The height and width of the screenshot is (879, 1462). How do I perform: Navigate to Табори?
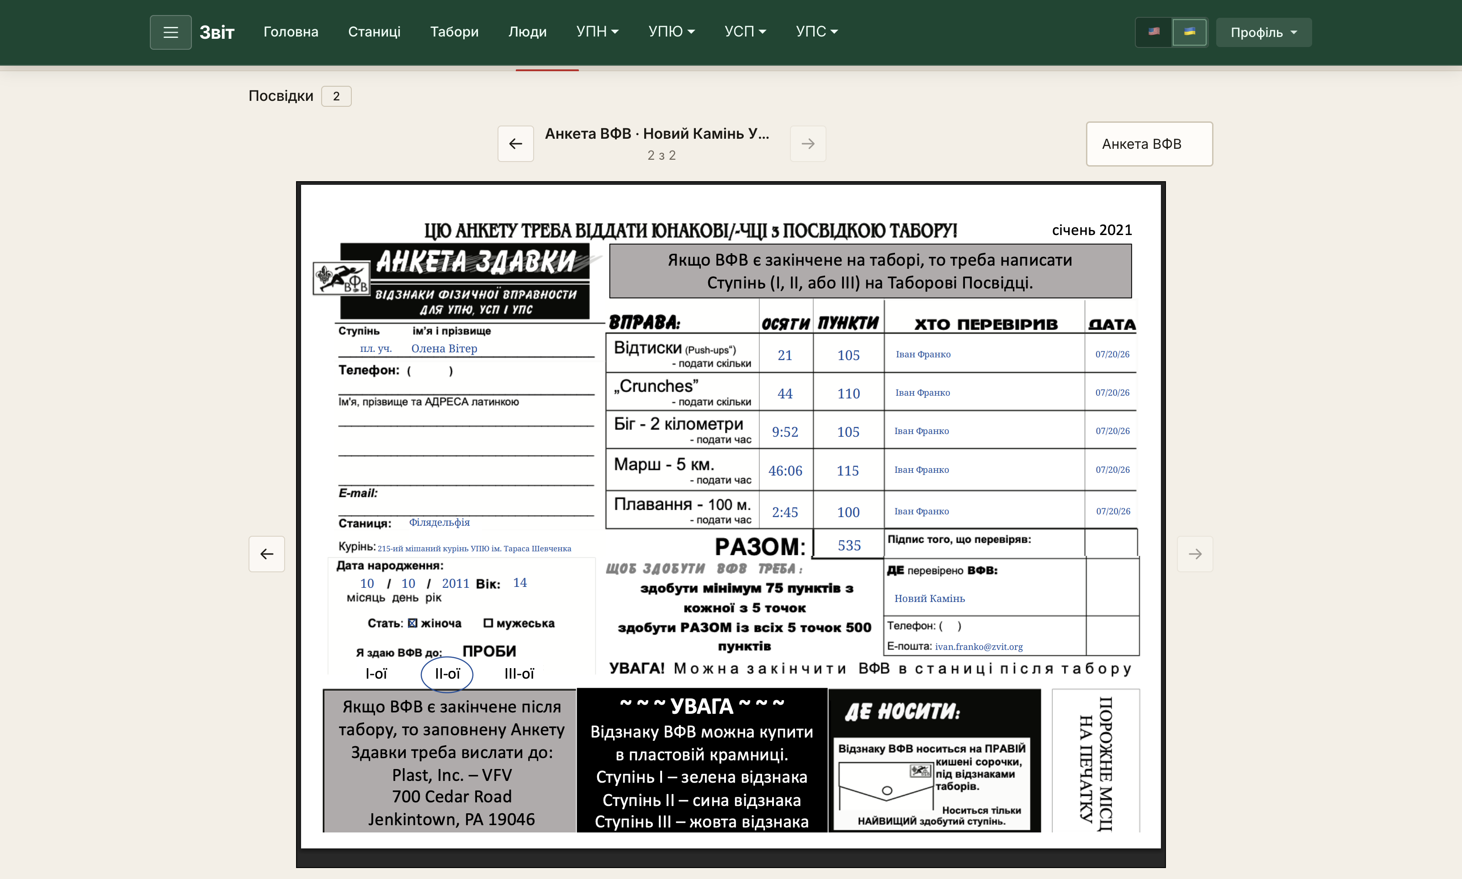coord(454,31)
